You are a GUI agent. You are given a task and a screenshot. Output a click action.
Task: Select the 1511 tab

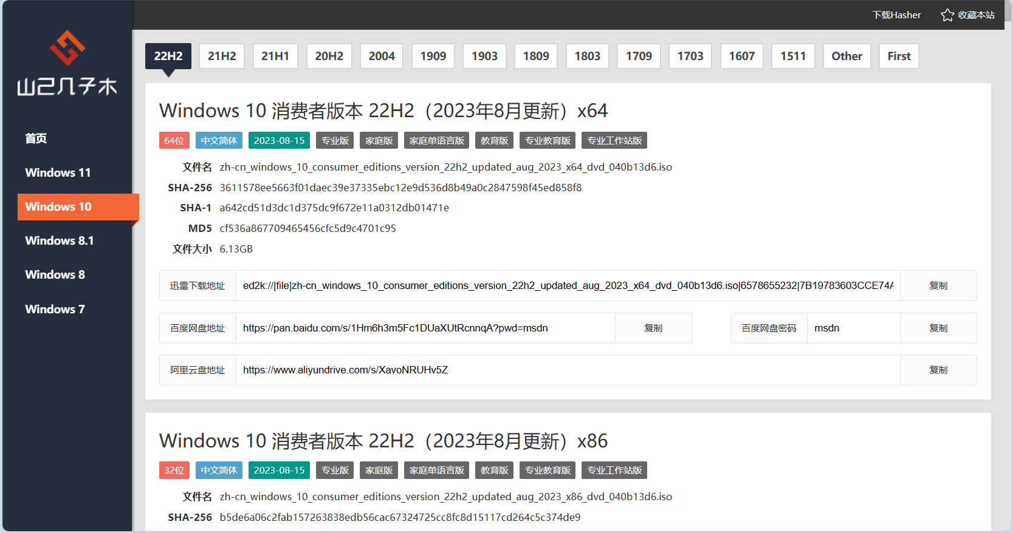pyautogui.click(x=793, y=56)
